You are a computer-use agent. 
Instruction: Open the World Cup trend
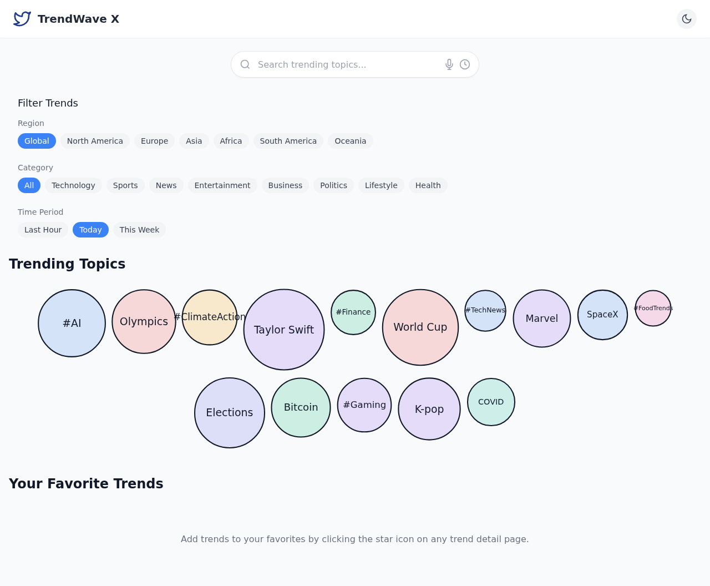420,326
